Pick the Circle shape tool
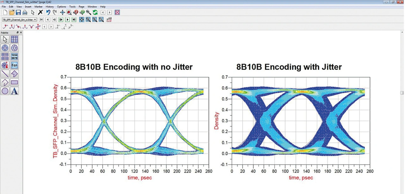Viewport: 405px width, 194px height. pos(5,91)
